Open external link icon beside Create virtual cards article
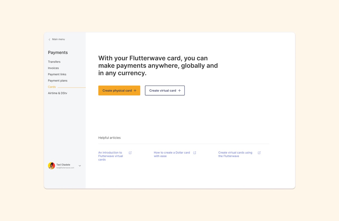Viewport: 339px width, 221px height. 259,153
